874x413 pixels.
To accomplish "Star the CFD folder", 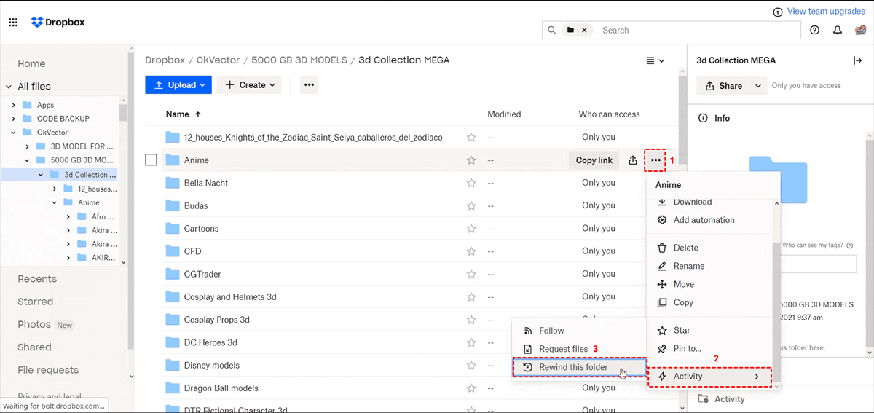I will coord(471,251).
